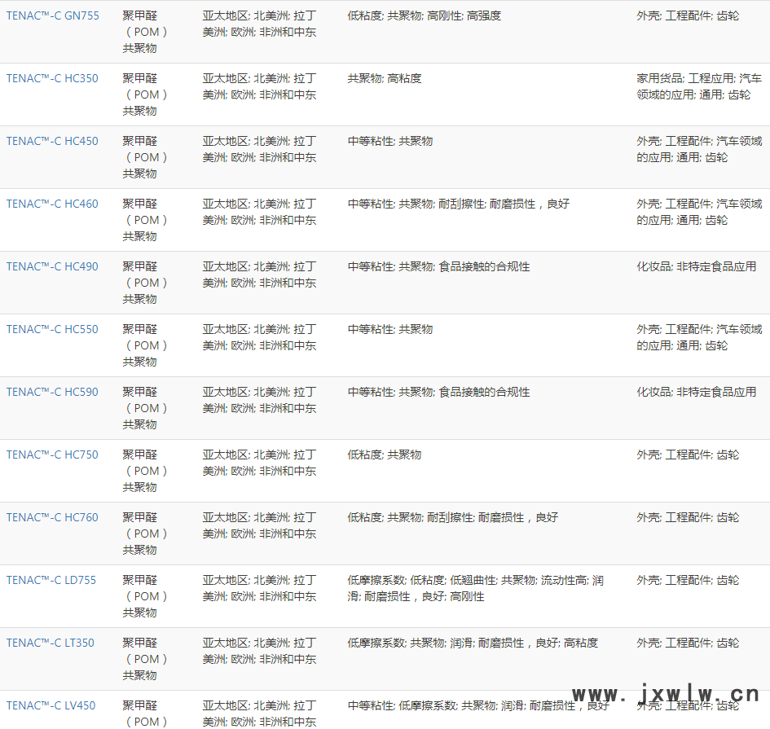This screenshot has width=770, height=729.
Task: Click the TENAC™-C HC450 link
Action: (52, 141)
